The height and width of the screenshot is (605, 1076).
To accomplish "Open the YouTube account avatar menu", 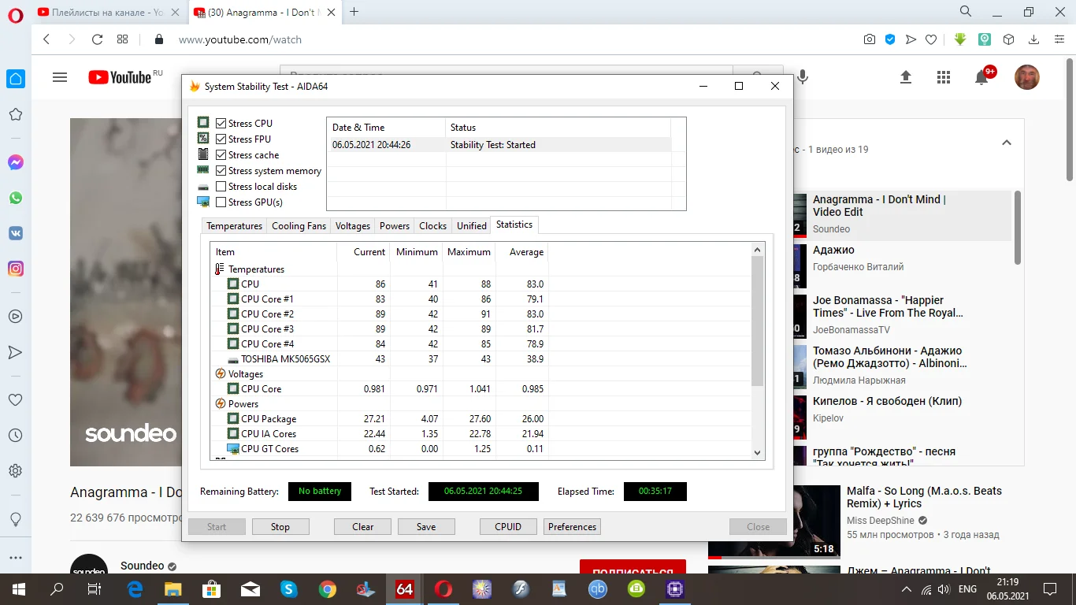I will coord(1027,77).
